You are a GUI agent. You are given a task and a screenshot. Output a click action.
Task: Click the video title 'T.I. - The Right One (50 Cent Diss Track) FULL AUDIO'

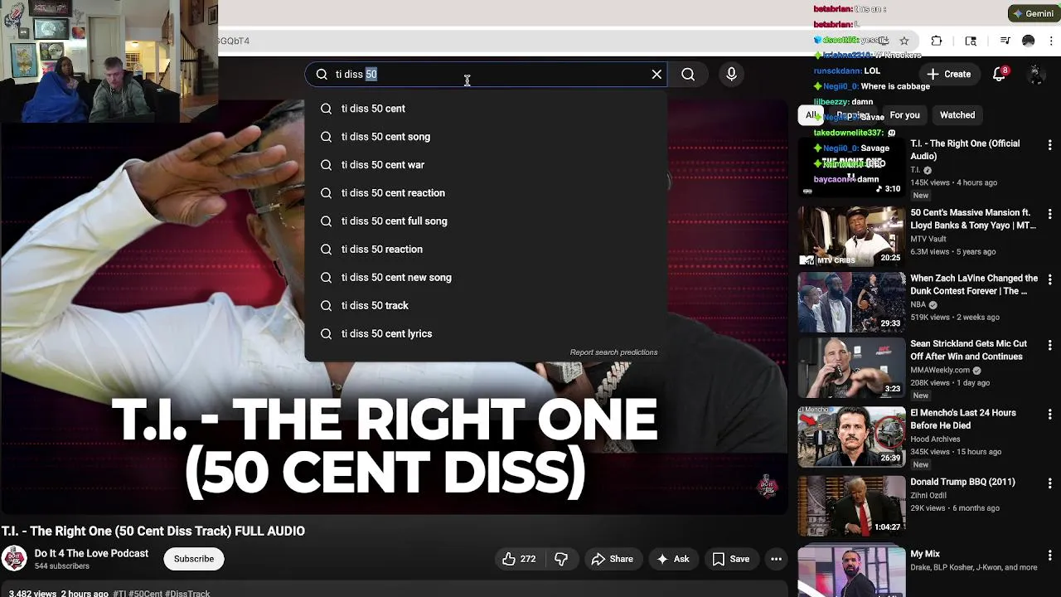[x=153, y=531]
